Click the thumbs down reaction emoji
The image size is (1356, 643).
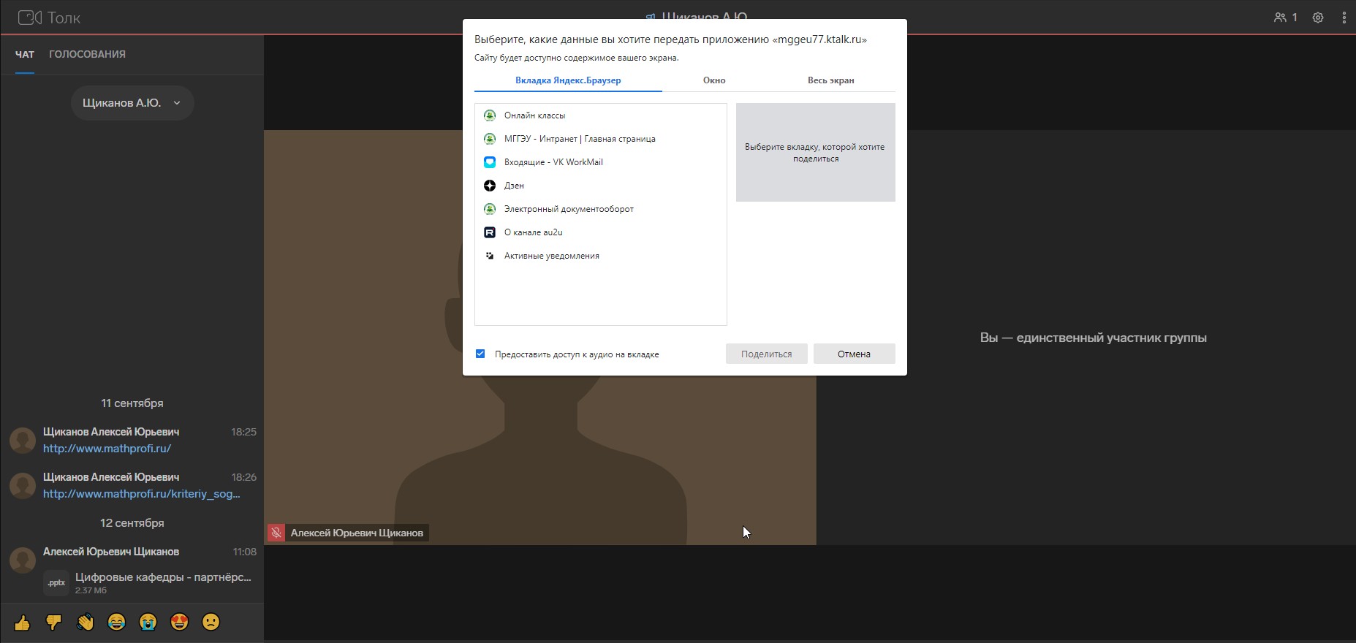pos(53,623)
